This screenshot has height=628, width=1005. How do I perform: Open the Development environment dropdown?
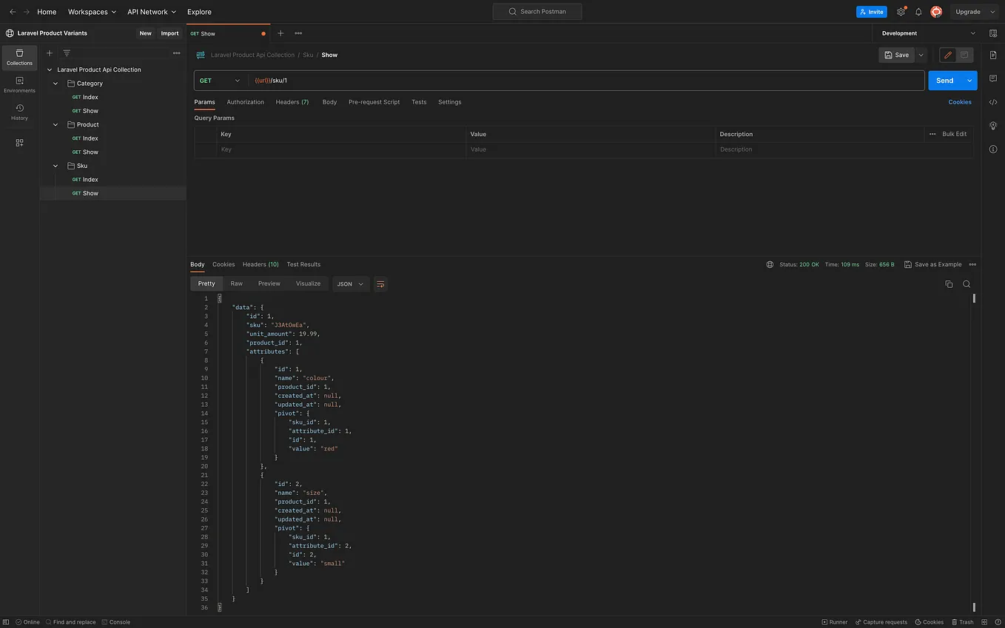coord(927,33)
